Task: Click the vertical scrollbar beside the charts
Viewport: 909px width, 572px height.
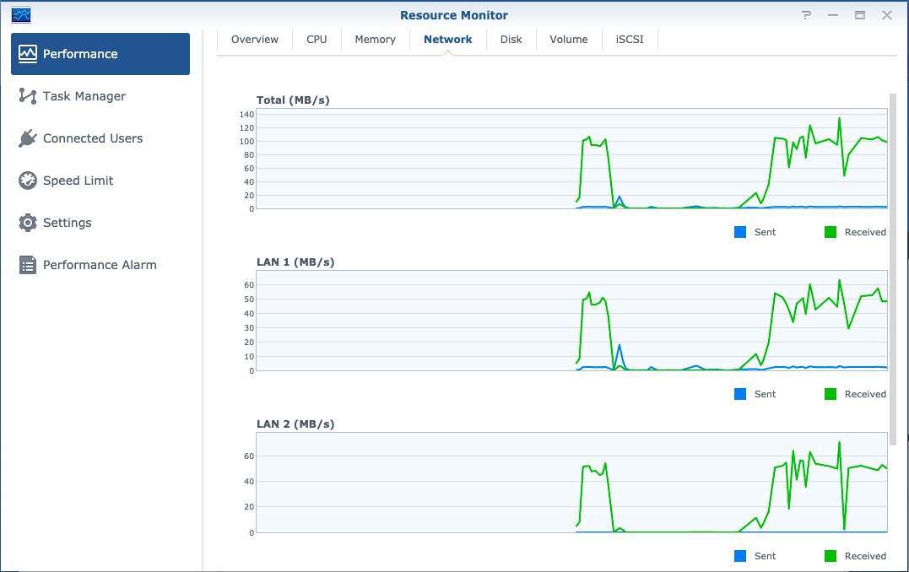Action: [x=893, y=269]
